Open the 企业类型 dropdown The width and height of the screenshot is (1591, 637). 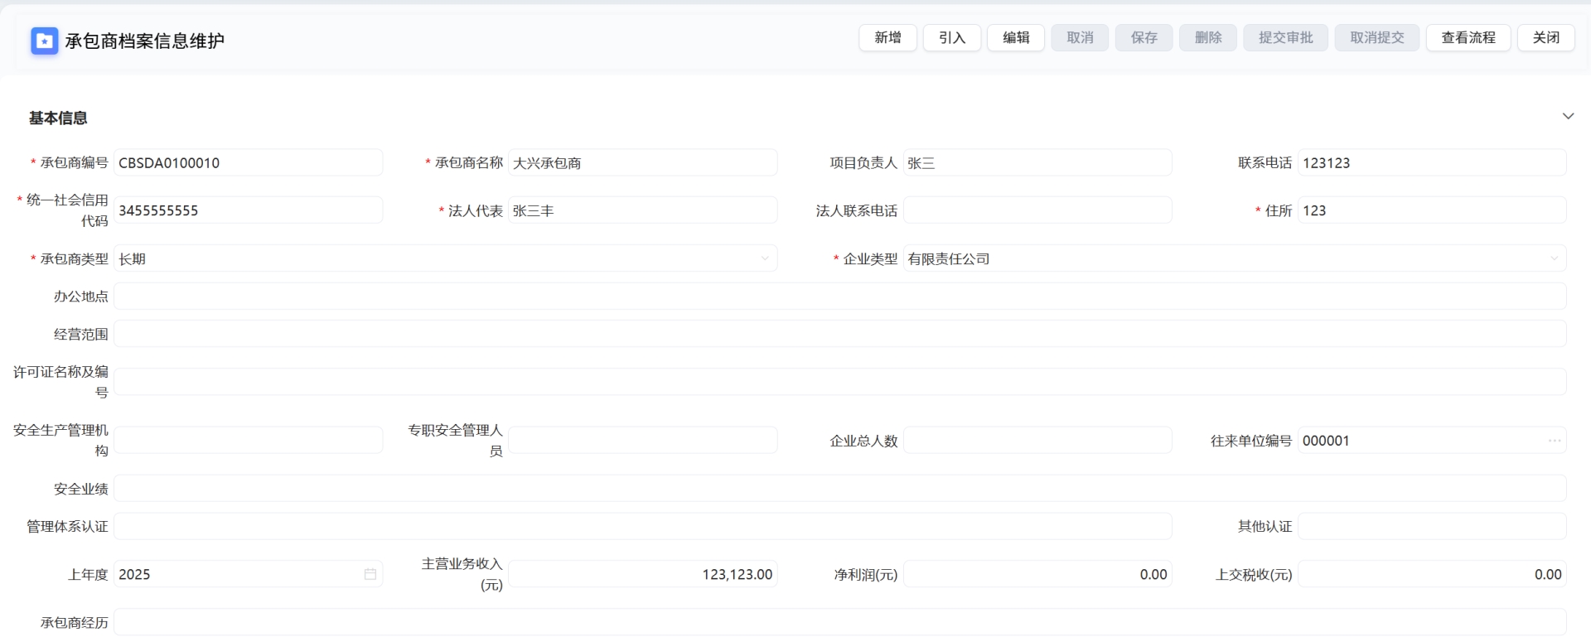[1235, 258]
